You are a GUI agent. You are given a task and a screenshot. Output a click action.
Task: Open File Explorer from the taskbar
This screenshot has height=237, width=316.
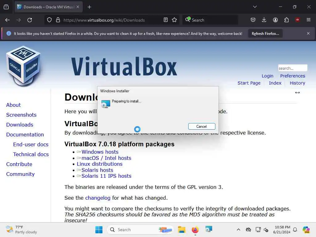tap(181, 230)
